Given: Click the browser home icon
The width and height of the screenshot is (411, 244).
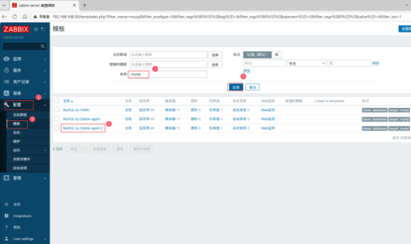Looking at the screenshot, I should [25, 17].
